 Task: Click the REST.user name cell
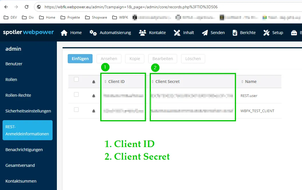pyautogui.click(x=249, y=96)
